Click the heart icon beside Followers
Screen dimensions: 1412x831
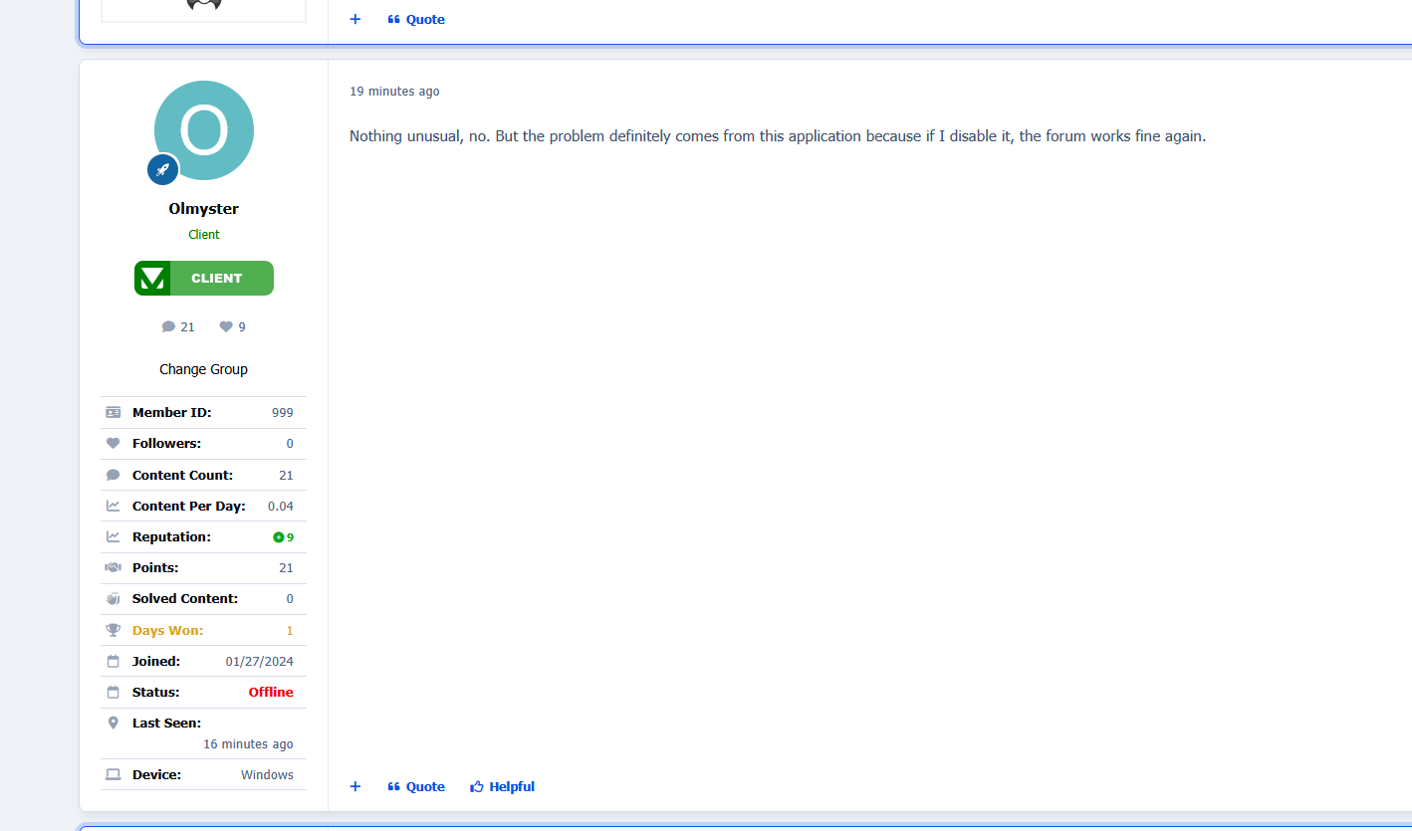114,443
